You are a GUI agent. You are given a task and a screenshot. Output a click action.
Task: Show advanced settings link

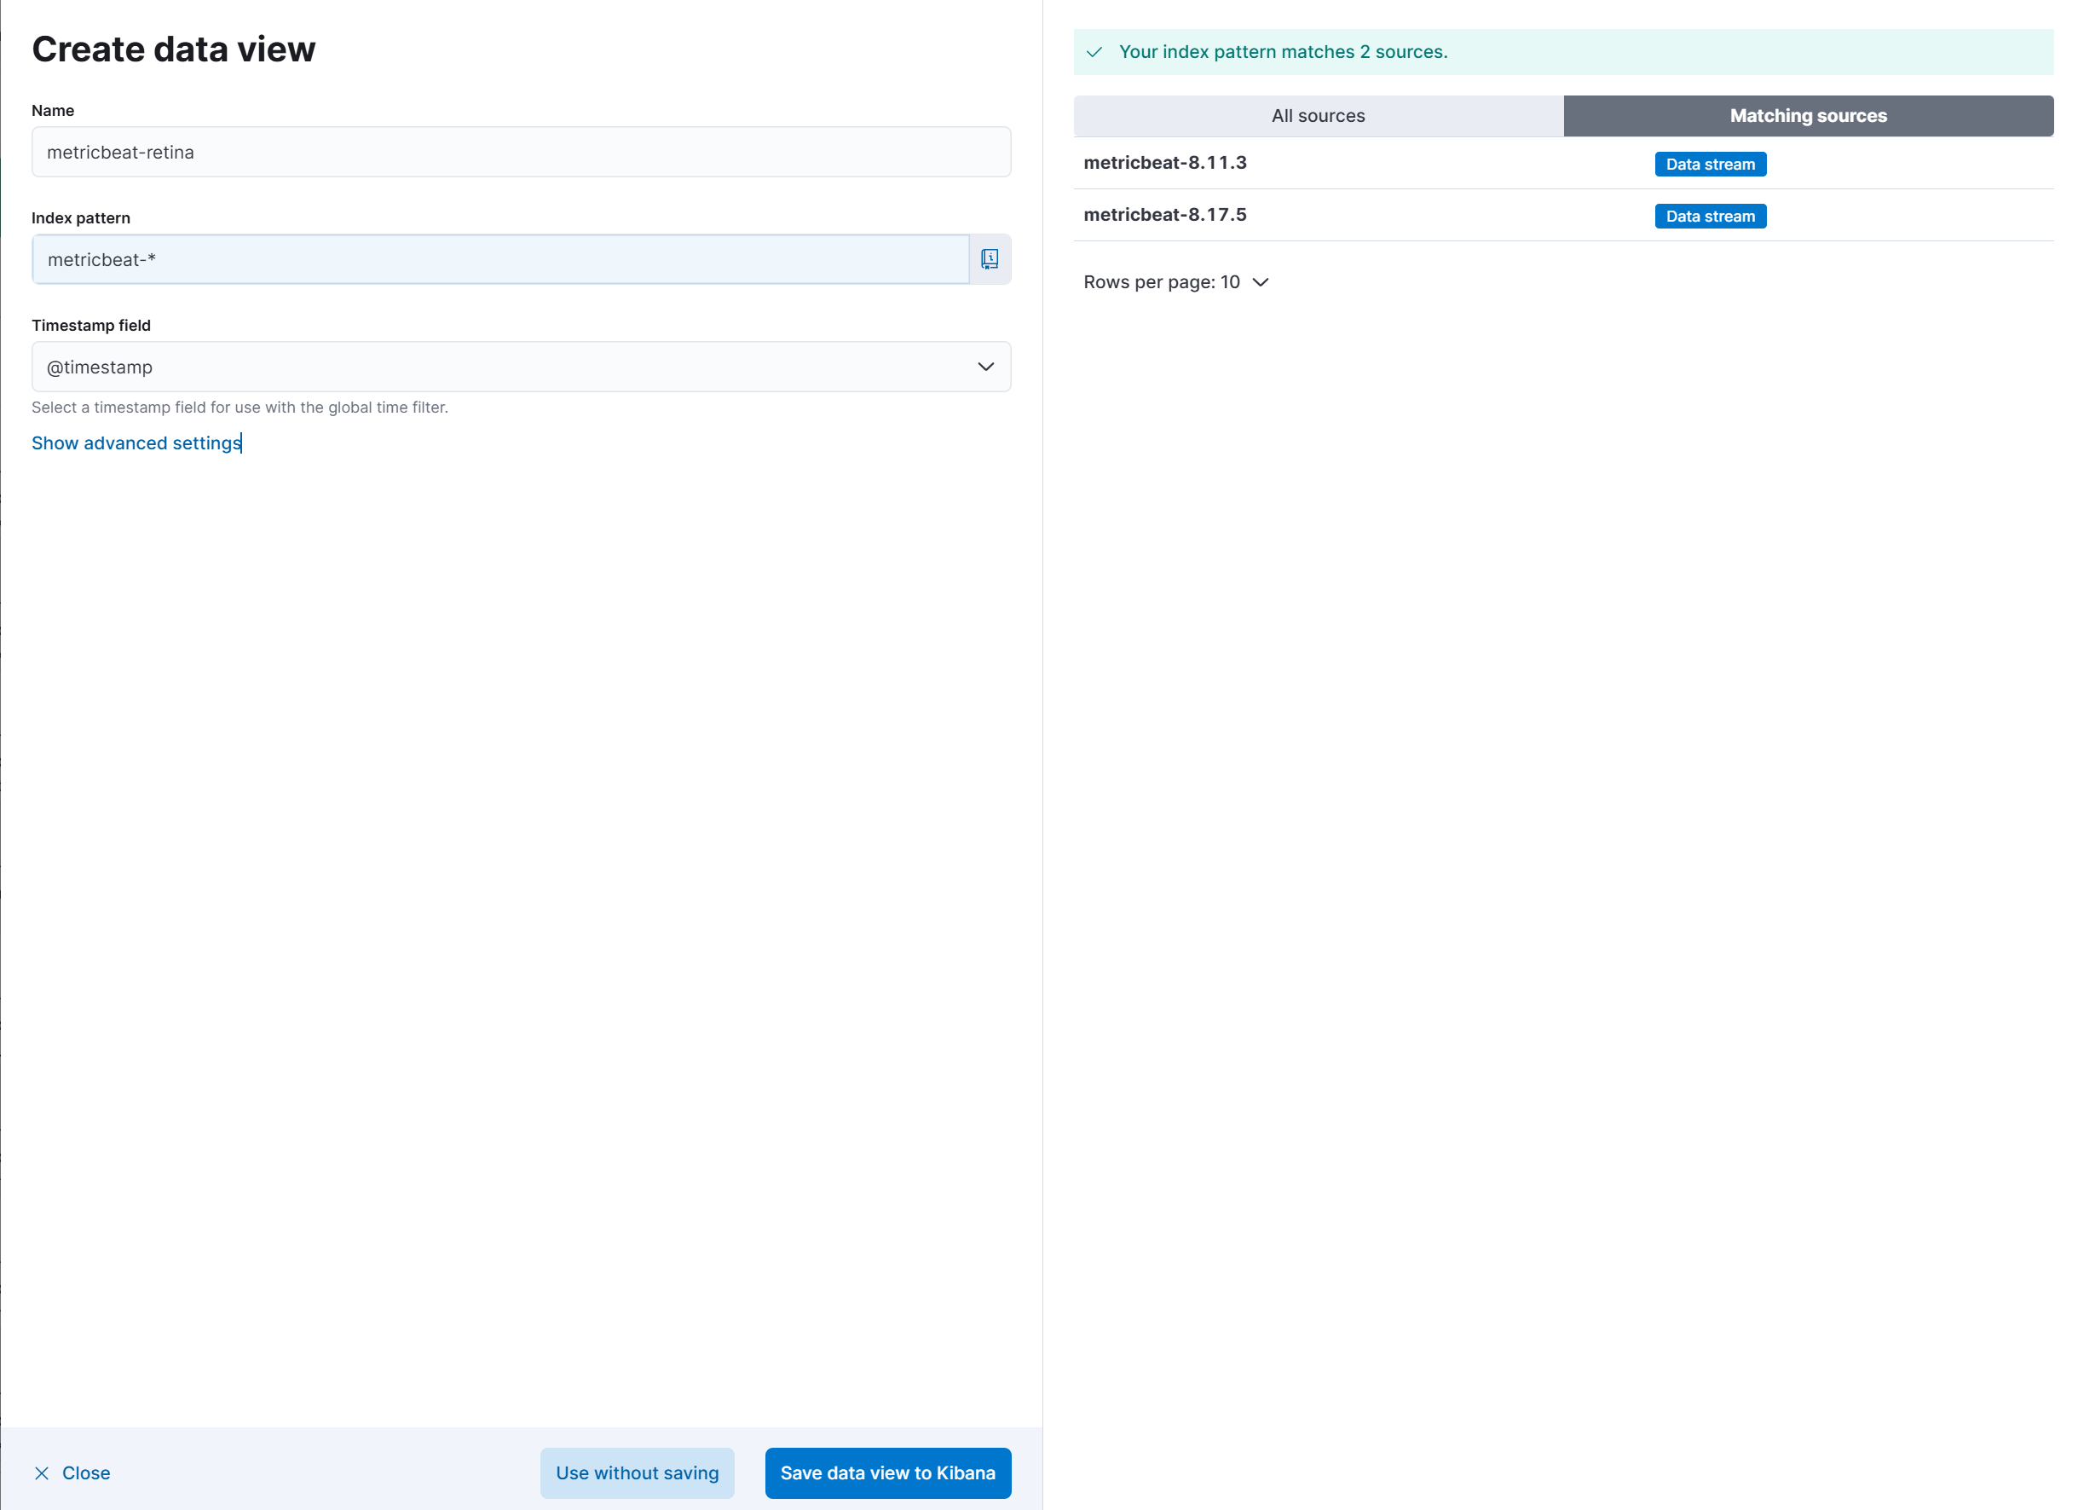tap(136, 443)
